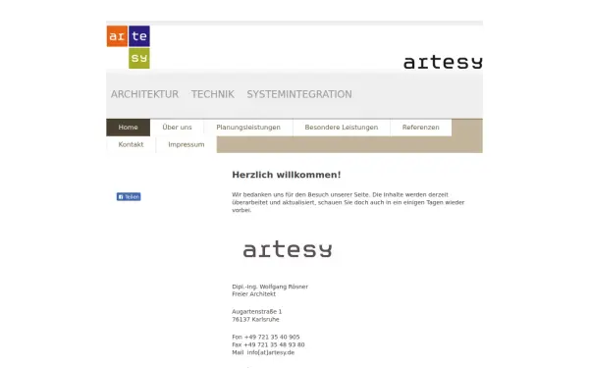The width and height of the screenshot is (589, 368).
Task: Click the artesy colored squares logo
Action: pyautogui.click(x=128, y=47)
